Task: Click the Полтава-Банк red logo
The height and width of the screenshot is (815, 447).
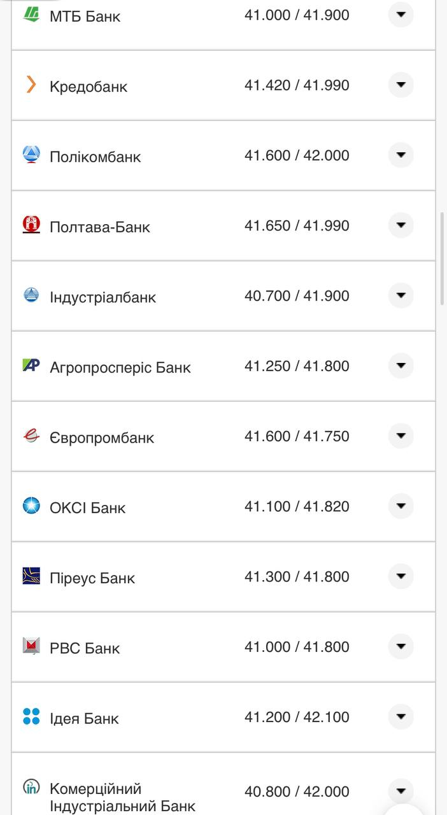Action: click(31, 225)
